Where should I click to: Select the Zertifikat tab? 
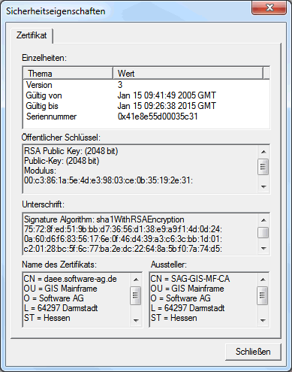pos(32,35)
